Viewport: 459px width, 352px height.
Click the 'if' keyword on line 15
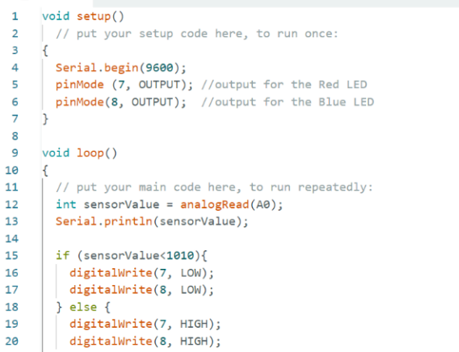coord(63,256)
